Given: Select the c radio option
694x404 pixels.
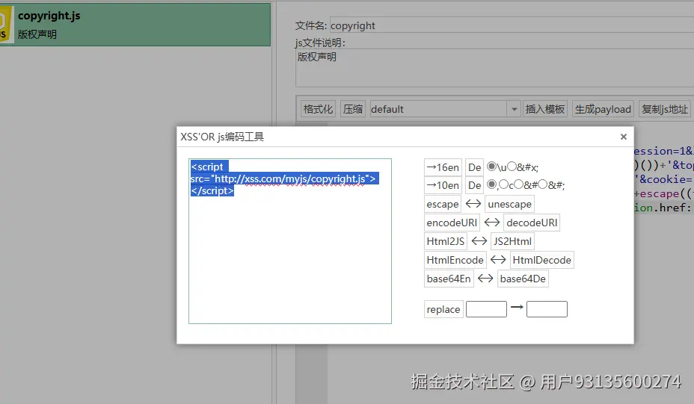Looking at the screenshot, I should coord(504,184).
